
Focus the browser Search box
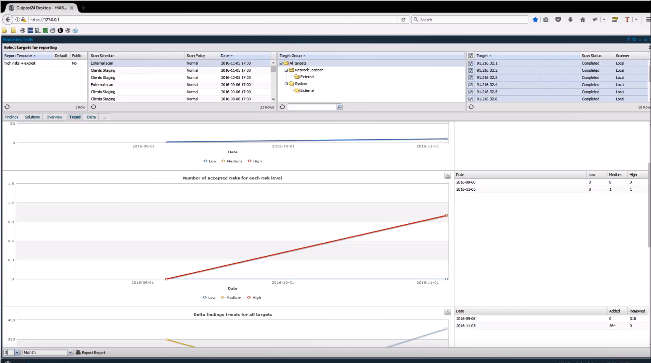tap(470, 20)
